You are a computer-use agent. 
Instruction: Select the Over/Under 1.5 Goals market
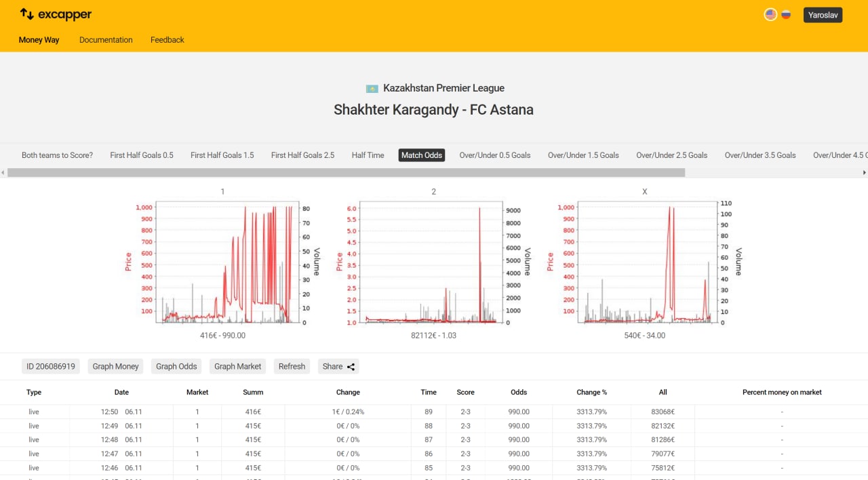click(x=583, y=155)
